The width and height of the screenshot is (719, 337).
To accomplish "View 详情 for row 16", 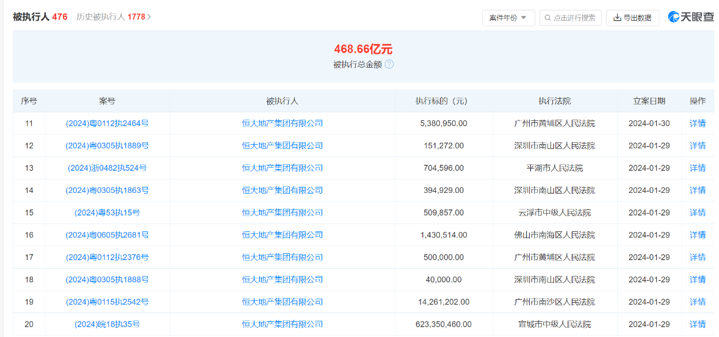I will pos(697,235).
